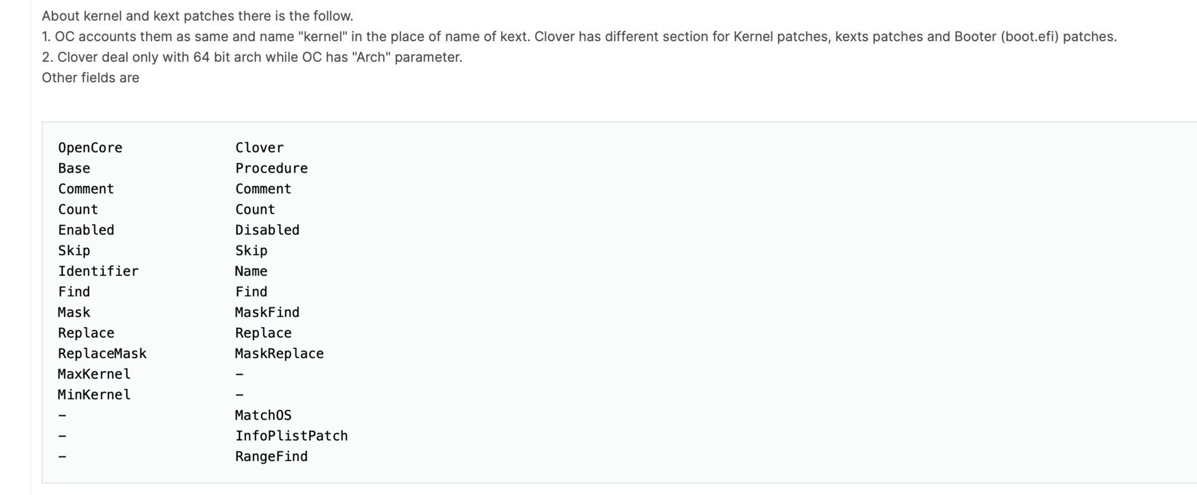Click the ReplaceMask entry in OpenCore column

(102, 353)
